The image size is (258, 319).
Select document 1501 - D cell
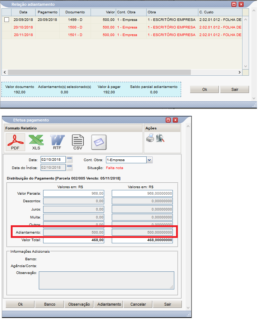click(x=75, y=35)
